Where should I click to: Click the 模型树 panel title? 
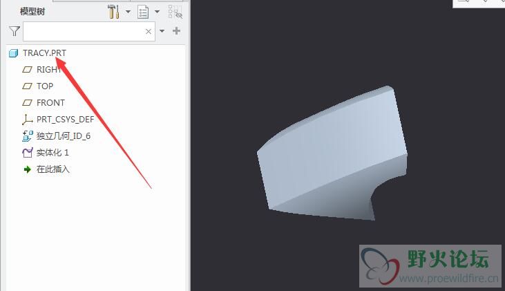(x=32, y=12)
